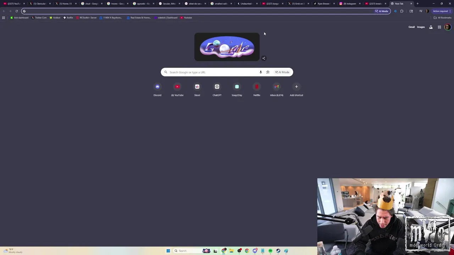Screen dimensions: 454x255
Task: Open the Images link
Action: (x=421, y=27)
